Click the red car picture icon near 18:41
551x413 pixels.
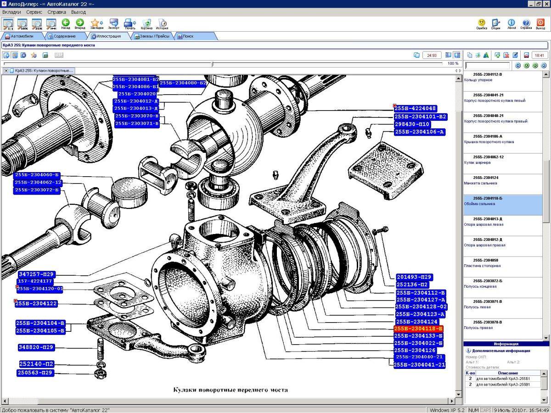(526, 55)
